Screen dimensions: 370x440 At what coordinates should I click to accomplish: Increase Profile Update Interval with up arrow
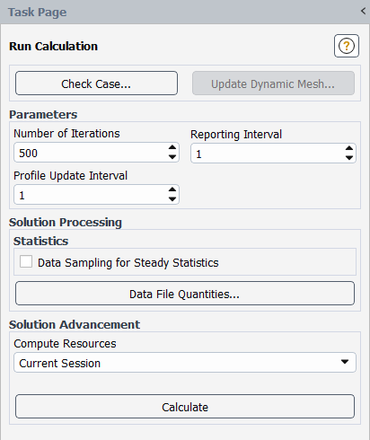172,189
